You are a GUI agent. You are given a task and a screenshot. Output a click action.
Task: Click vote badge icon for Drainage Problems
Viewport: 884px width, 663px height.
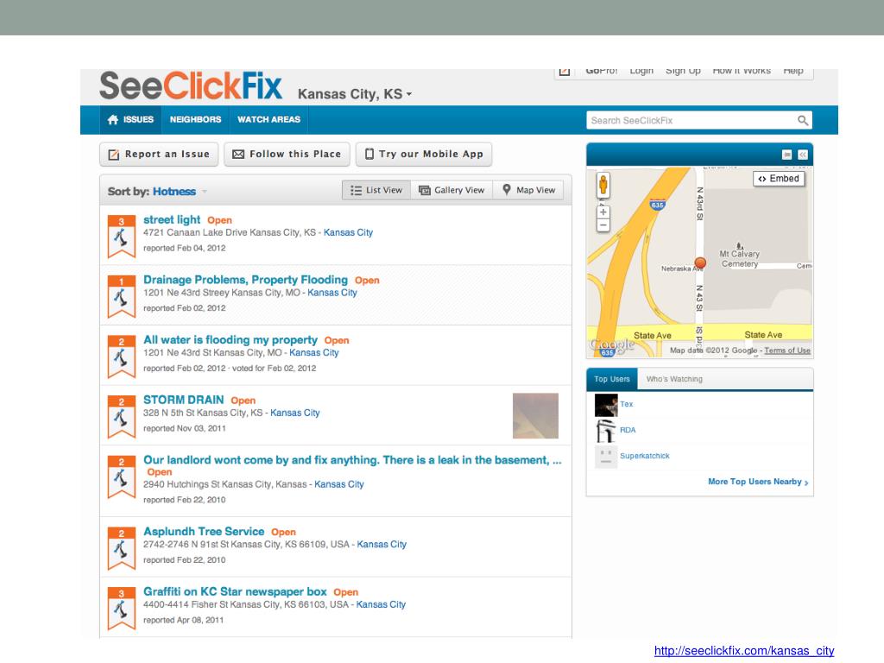(121, 297)
